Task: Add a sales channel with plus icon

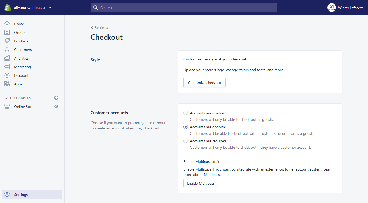Action: tap(56, 98)
